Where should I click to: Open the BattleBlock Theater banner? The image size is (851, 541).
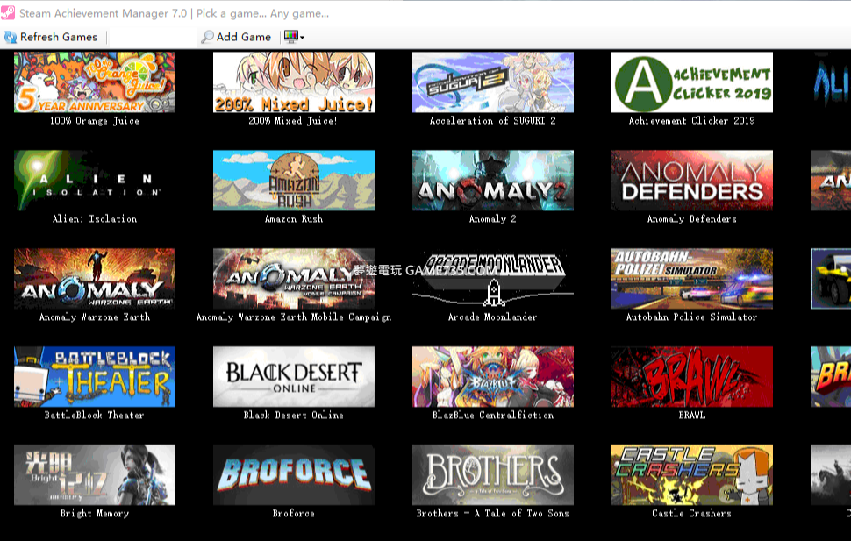(95, 376)
